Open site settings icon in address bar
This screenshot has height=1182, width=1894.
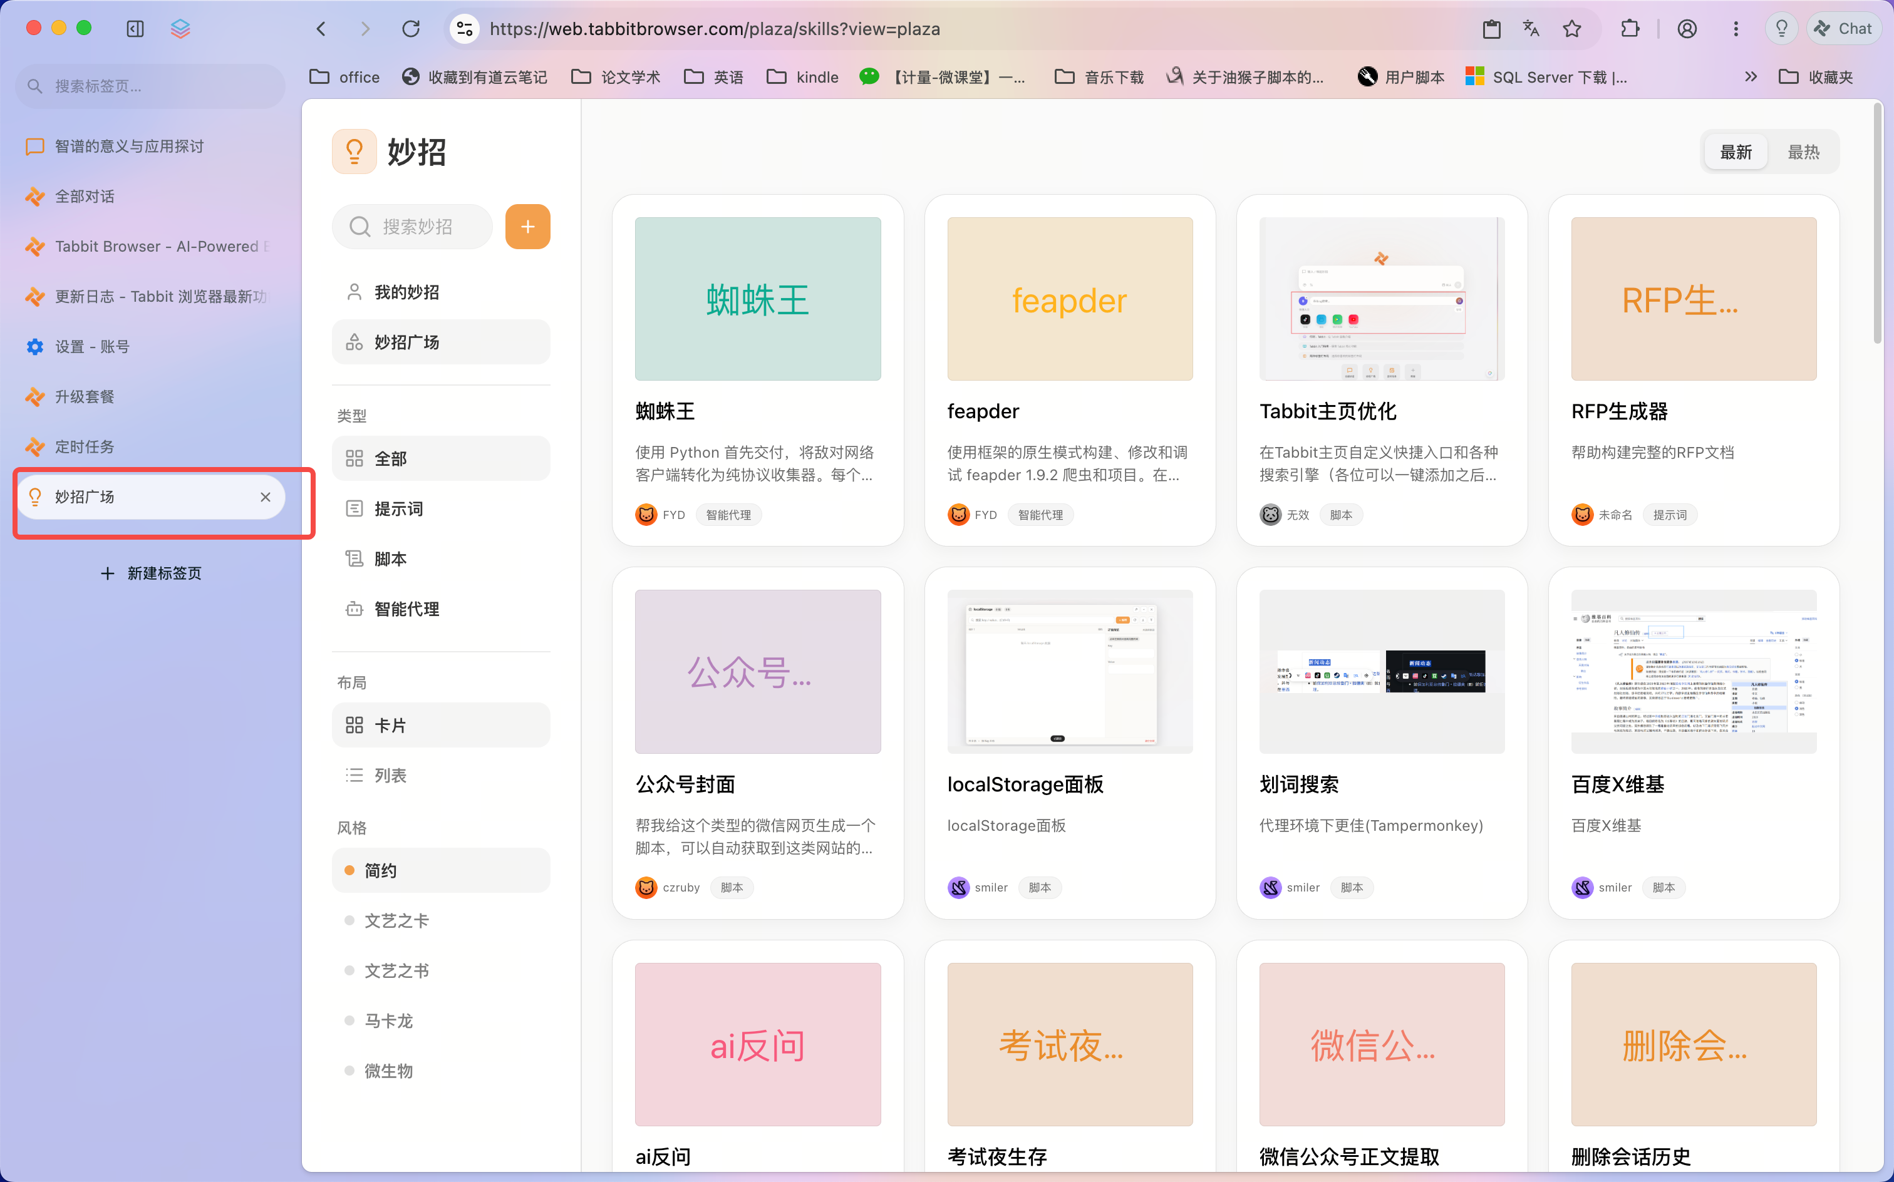[465, 29]
